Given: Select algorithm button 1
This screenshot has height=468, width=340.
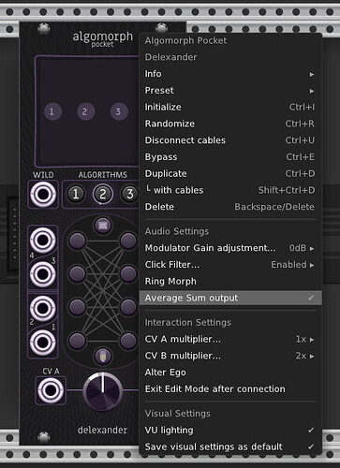Looking at the screenshot, I should coord(76,194).
